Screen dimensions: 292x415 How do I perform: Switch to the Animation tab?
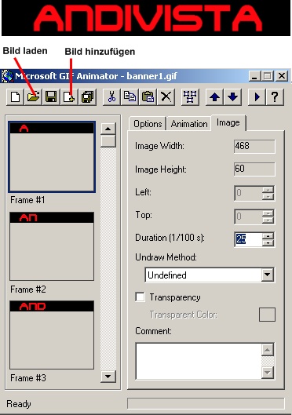(x=188, y=124)
